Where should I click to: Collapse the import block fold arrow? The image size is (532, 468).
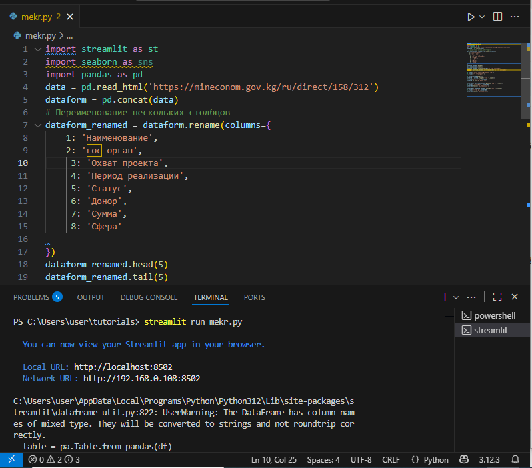point(37,49)
